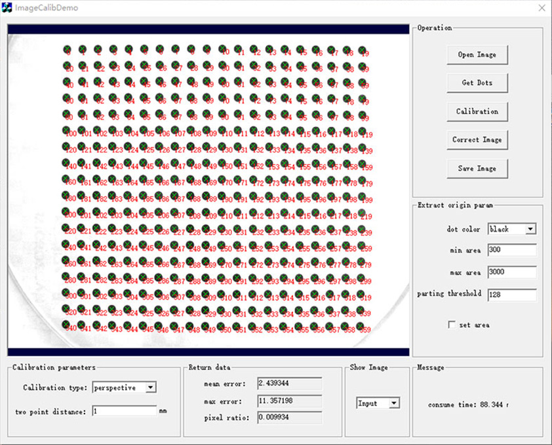Focus the min area input field
Image resolution: width=552 pixels, height=445 pixels.
point(511,250)
